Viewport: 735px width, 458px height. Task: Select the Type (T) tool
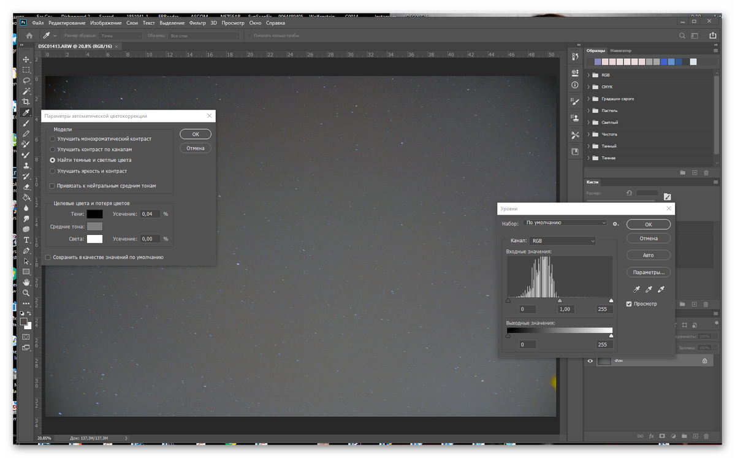point(26,240)
